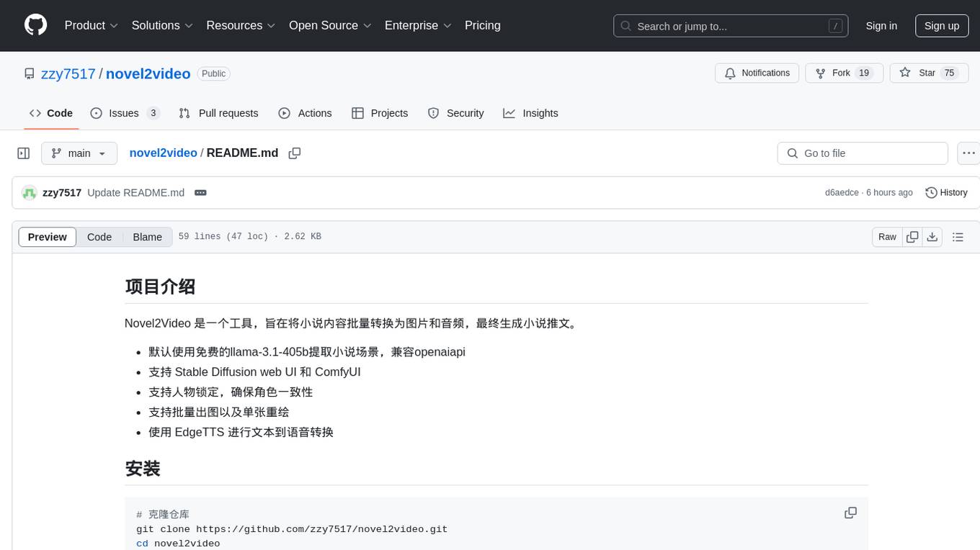
Task: Expand the Resources menu
Action: tap(241, 25)
